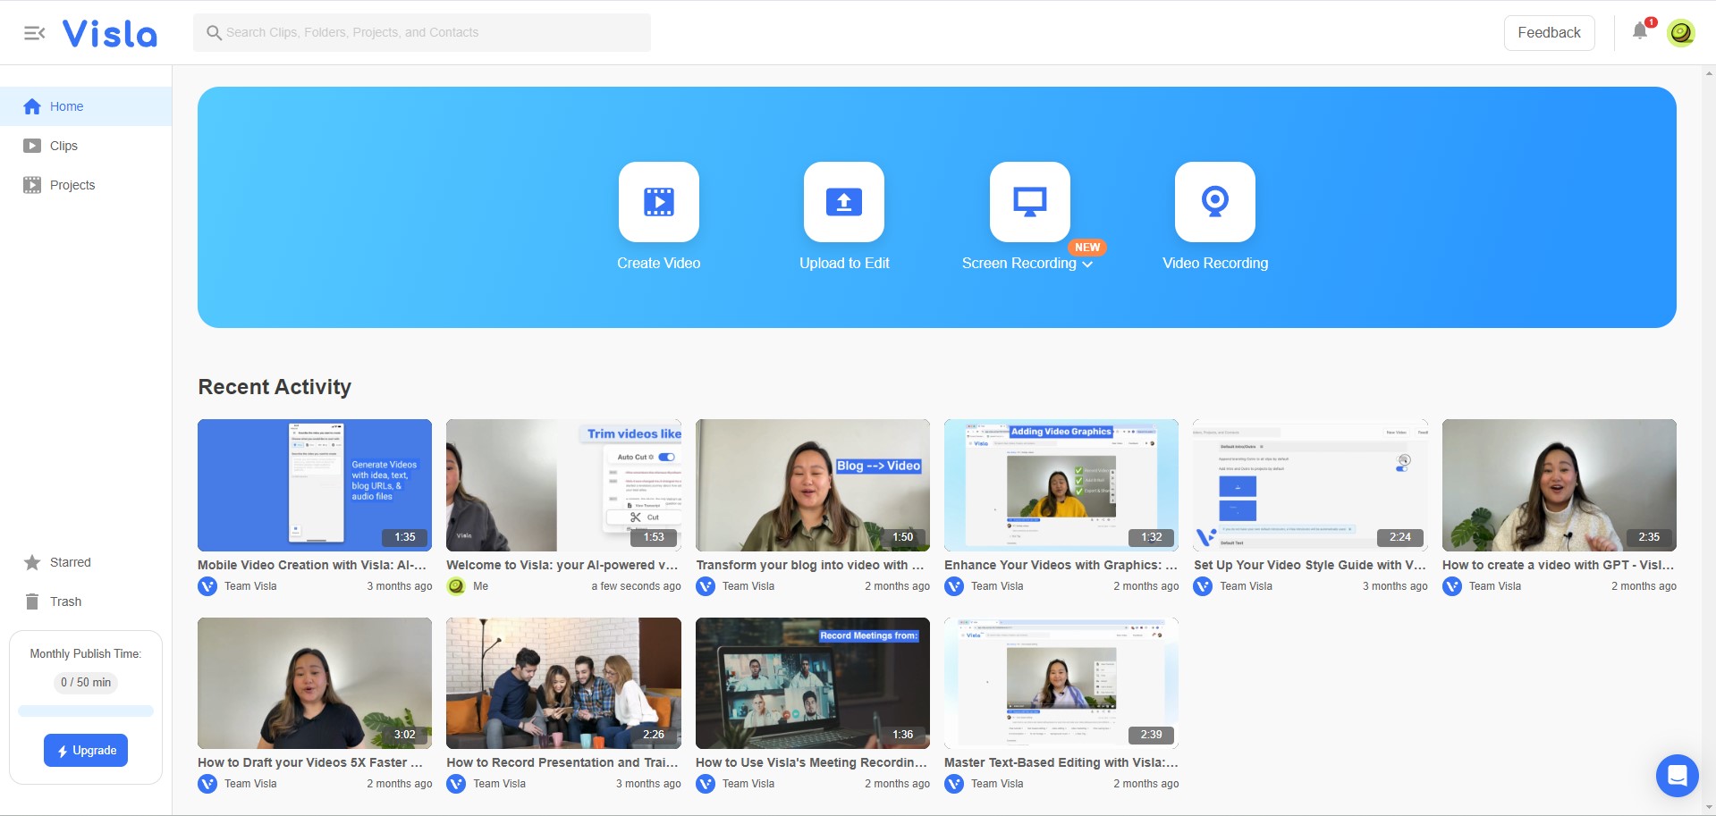The width and height of the screenshot is (1716, 816).
Task: Focus the search clips and folders field
Action: (x=422, y=32)
